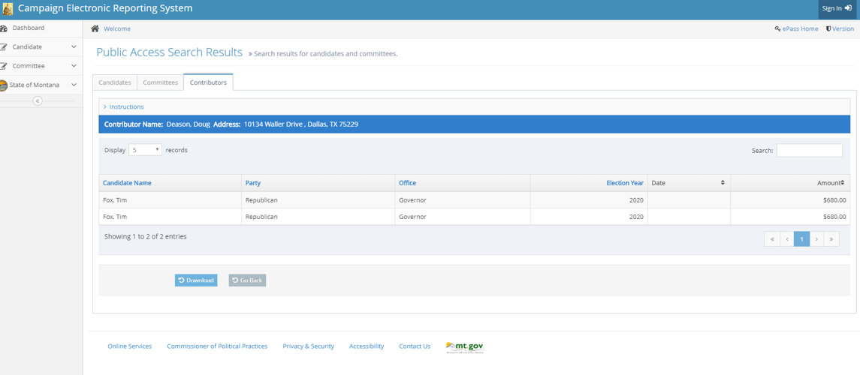Click the Dashboard sidebar icon
The width and height of the screenshot is (860, 375).
tap(4, 28)
